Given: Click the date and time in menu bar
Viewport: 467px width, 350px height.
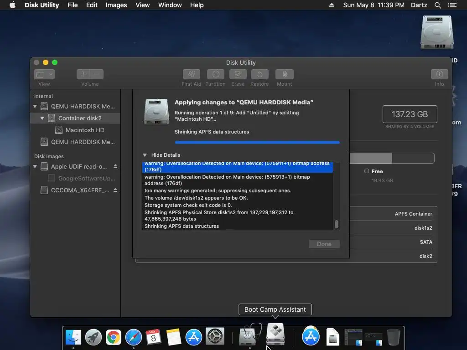Looking at the screenshot, I should (374, 5).
